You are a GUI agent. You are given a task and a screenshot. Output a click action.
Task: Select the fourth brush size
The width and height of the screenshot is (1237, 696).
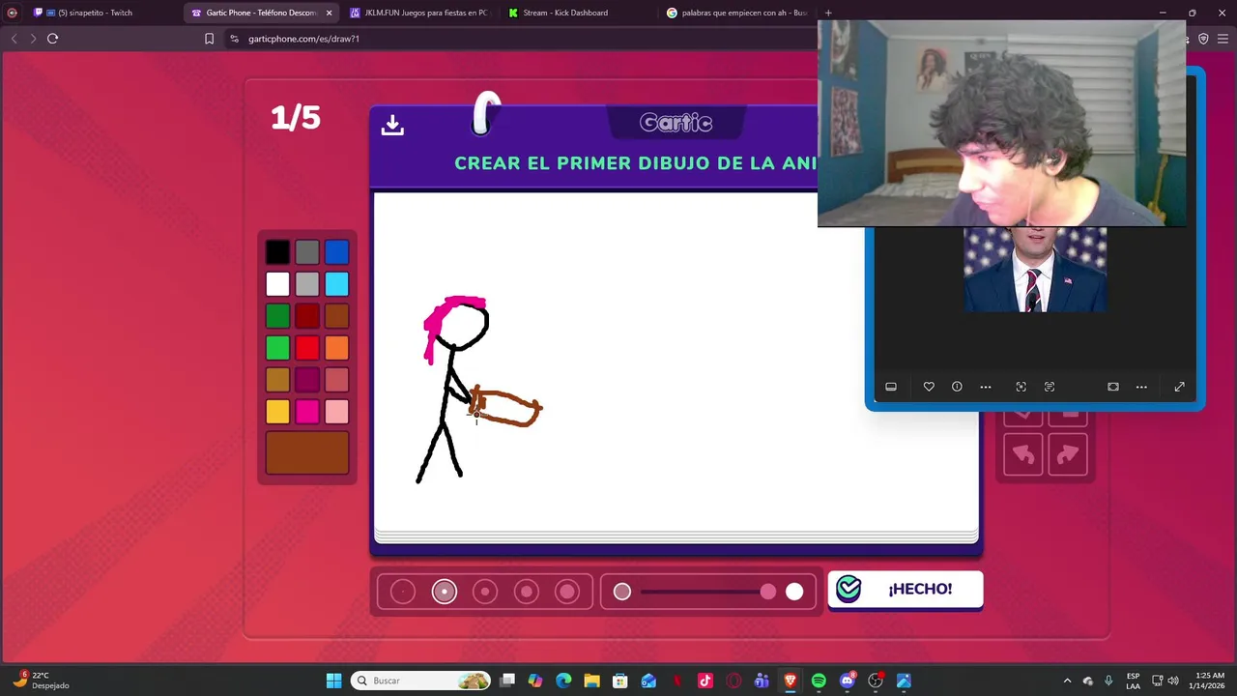pos(527,592)
